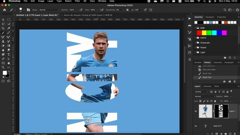The width and height of the screenshot is (240, 135).
Task: Hide Layer 1 using its eye icon
Action: 196,111
